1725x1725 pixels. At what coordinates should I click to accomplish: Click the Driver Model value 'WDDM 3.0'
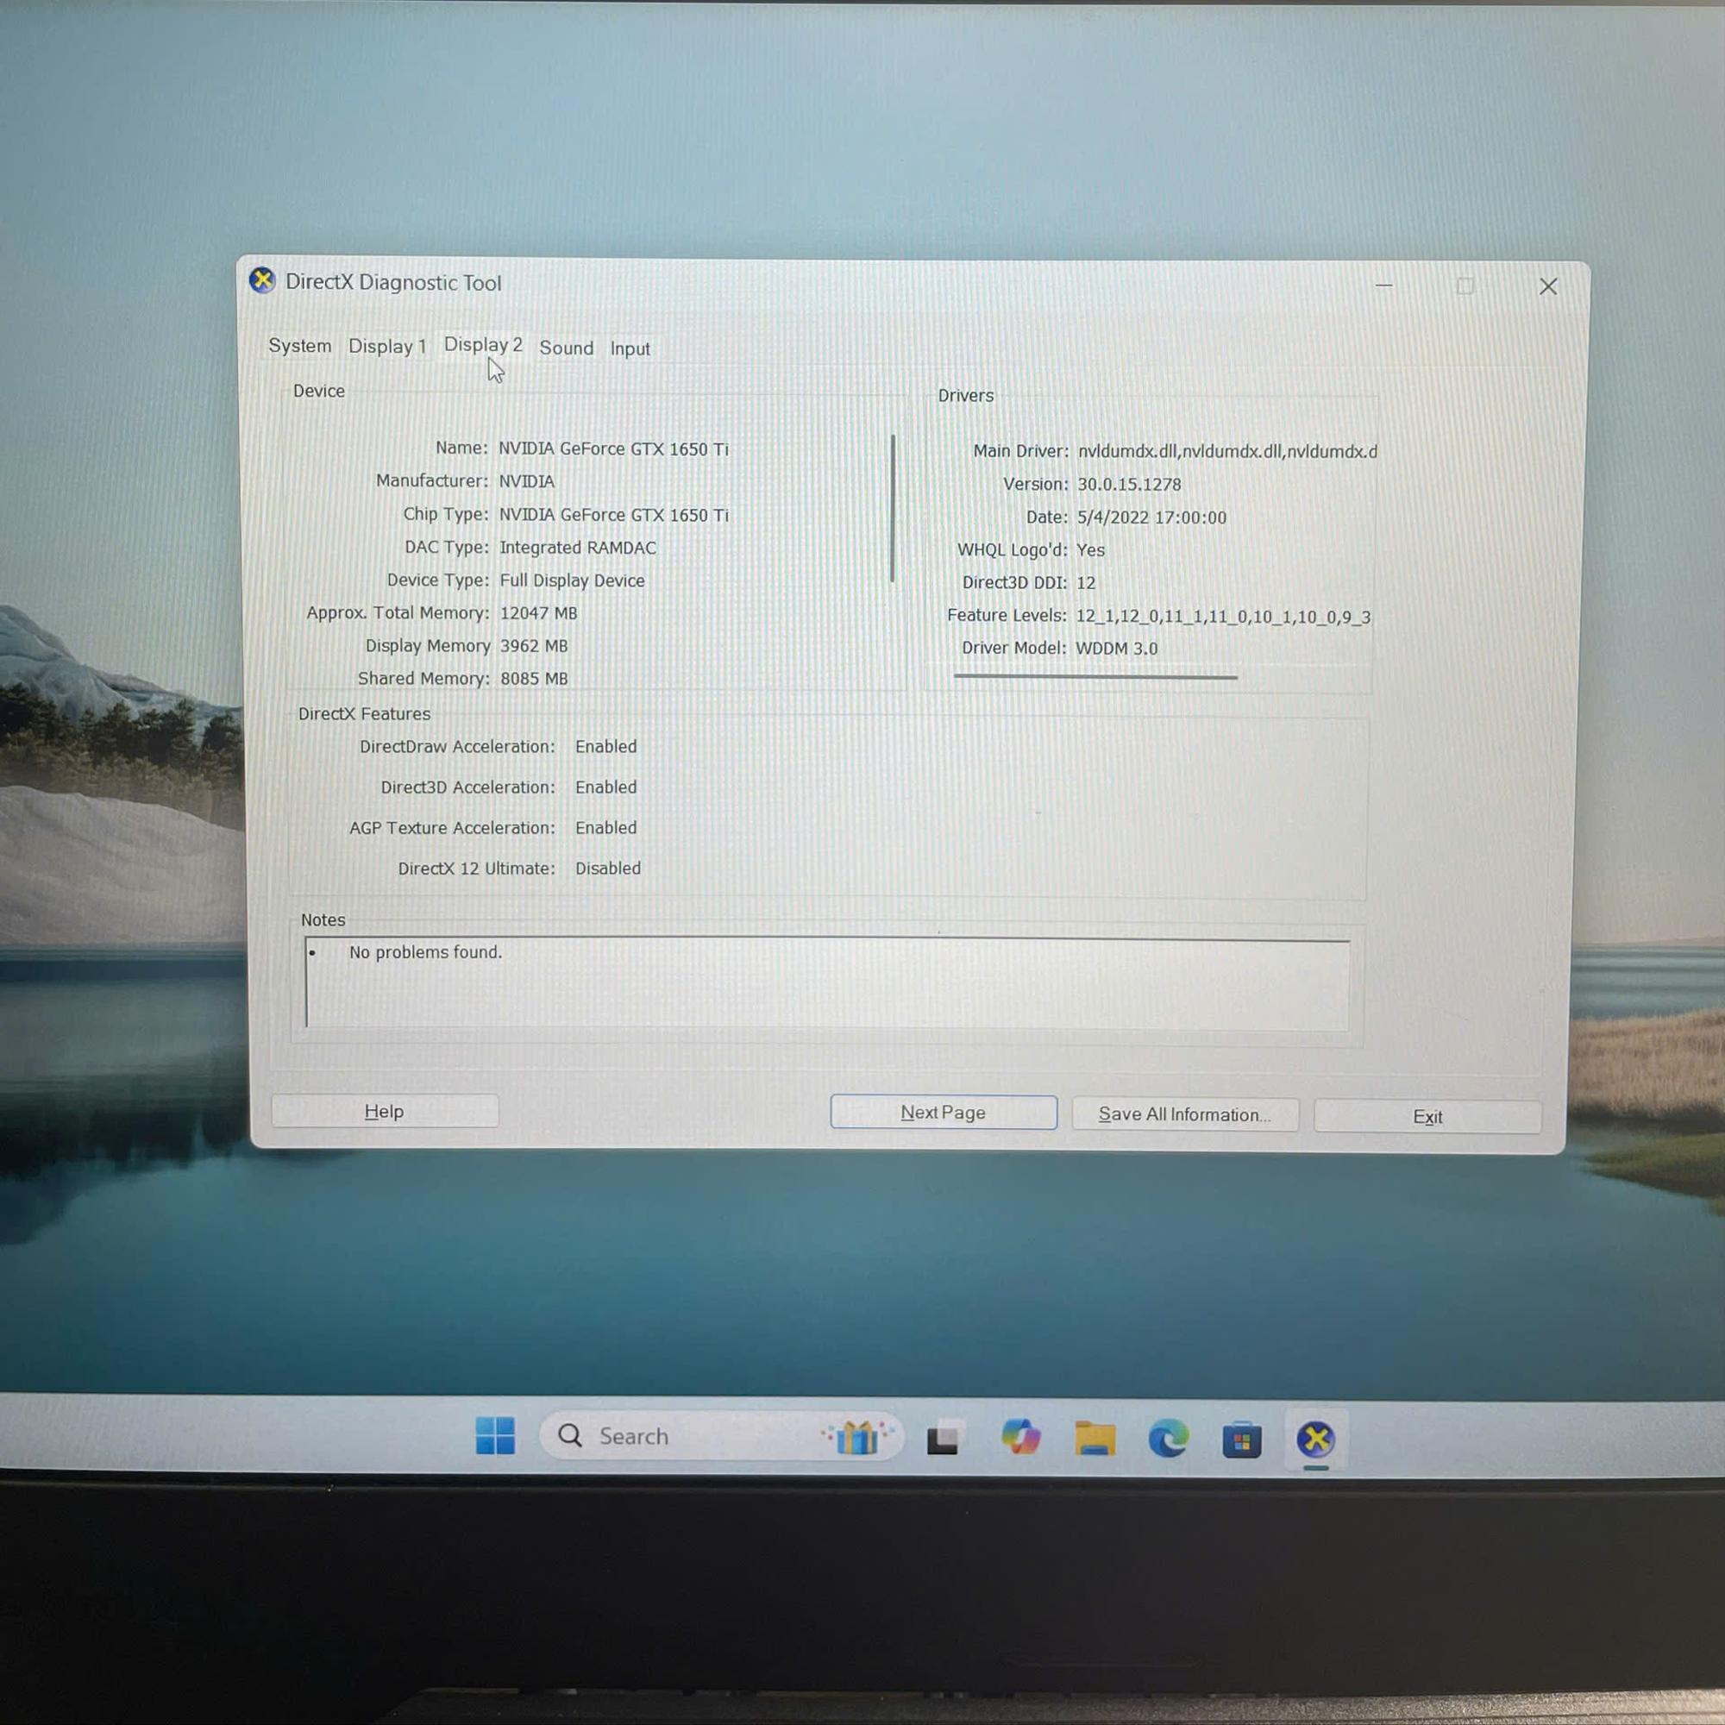[1116, 649]
